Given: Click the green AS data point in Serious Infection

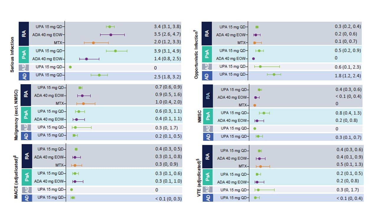Looking at the screenshot, I should coord(70,67).
